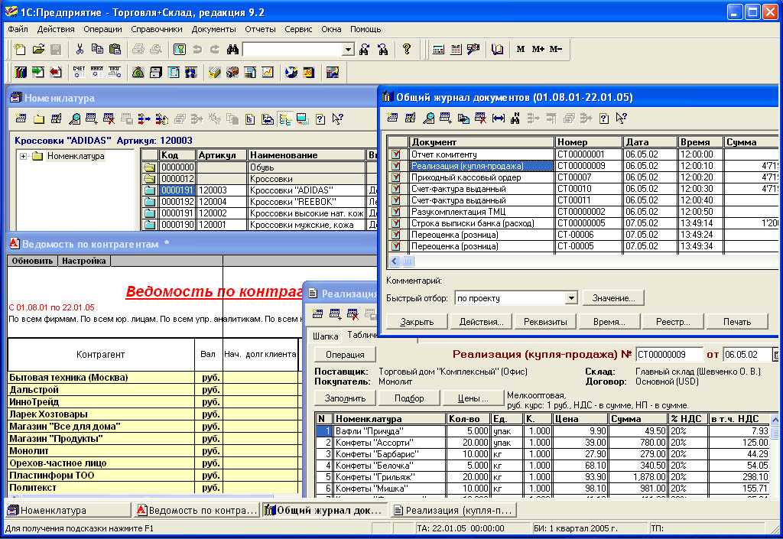Switch to Номенклатура window in window bar

tap(69, 510)
